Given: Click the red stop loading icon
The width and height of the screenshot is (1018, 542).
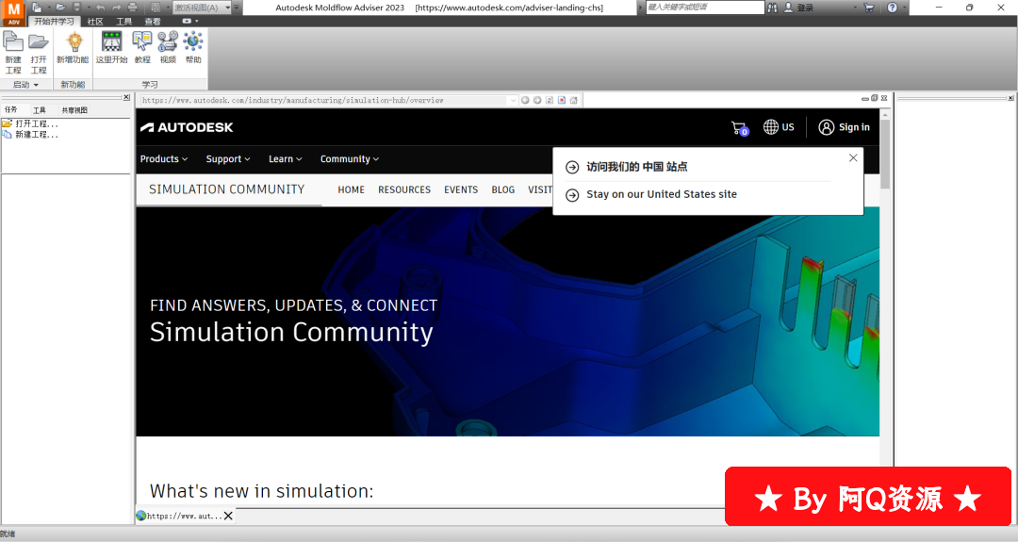Looking at the screenshot, I should 562,100.
